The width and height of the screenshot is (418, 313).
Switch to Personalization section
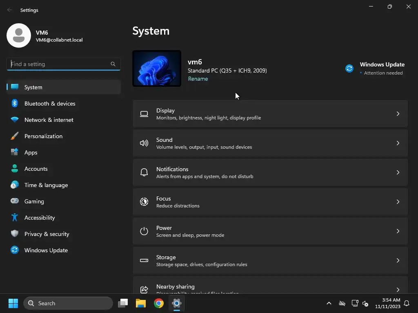[64, 136]
